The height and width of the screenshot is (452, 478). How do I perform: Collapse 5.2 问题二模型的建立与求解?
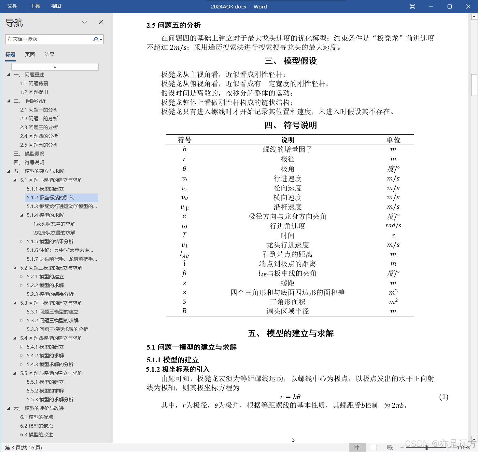(15, 268)
